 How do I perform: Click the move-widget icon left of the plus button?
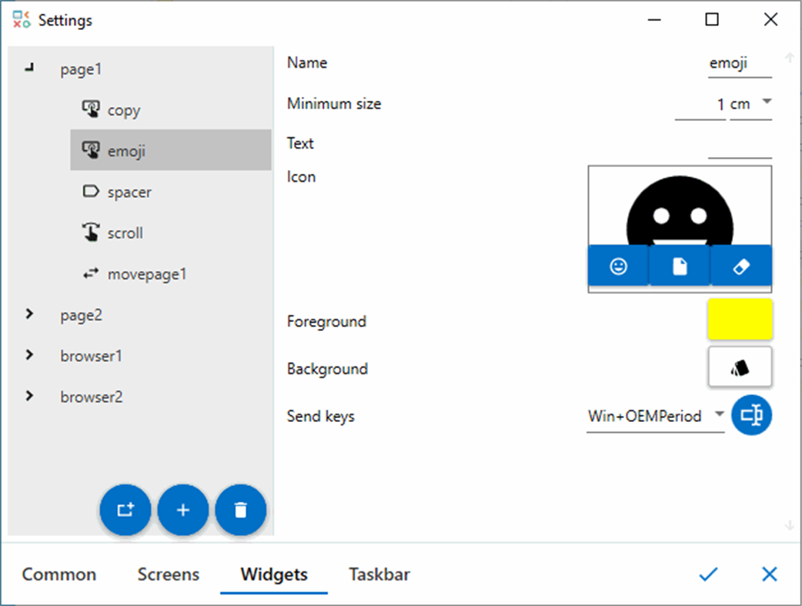[x=125, y=510]
